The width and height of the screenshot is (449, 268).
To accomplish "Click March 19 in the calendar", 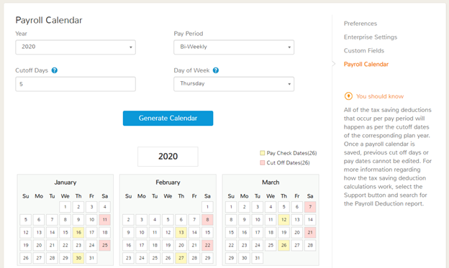I will (x=284, y=233).
